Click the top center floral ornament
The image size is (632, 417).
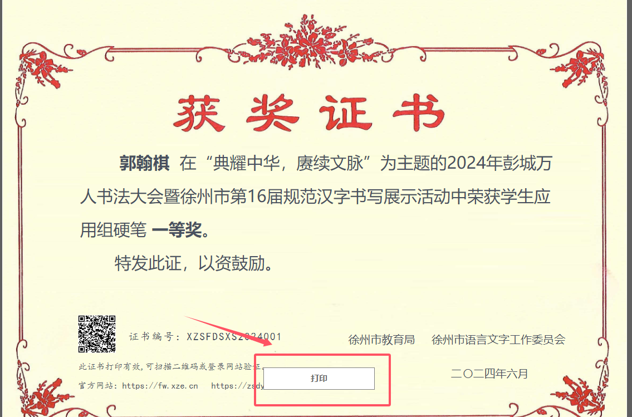(310, 42)
